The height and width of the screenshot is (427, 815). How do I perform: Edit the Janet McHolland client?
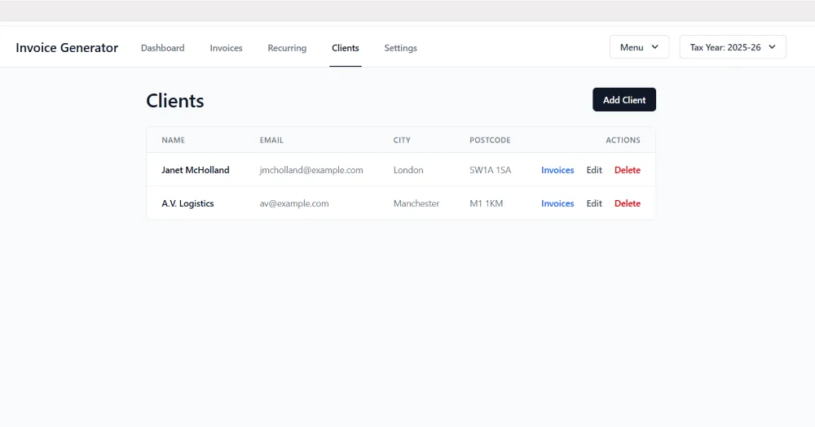(x=594, y=170)
